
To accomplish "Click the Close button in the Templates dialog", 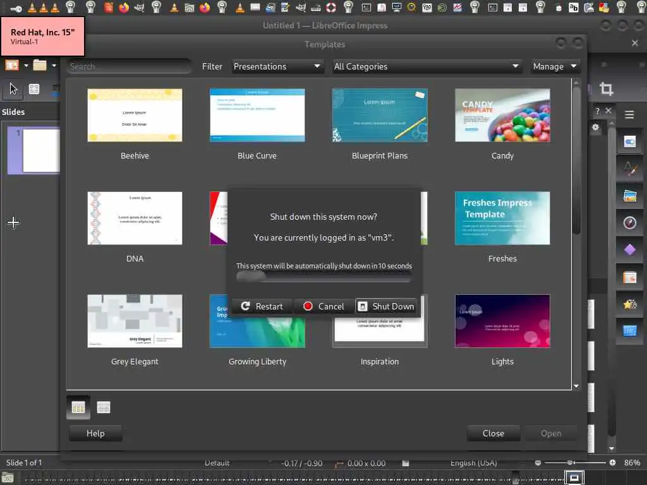I will click(x=493, y=433).
